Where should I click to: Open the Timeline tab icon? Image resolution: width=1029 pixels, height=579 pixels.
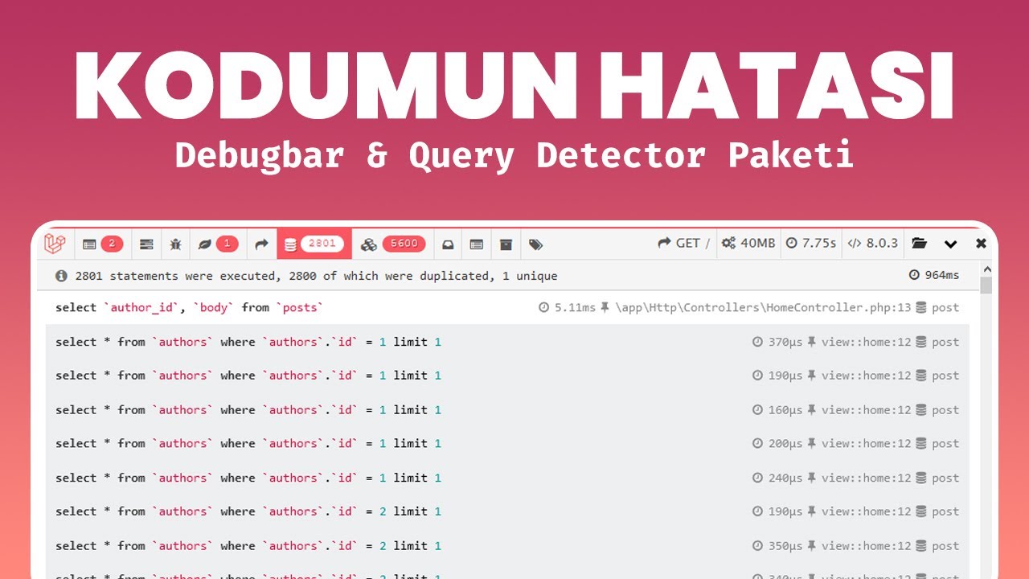pos(146,244)
